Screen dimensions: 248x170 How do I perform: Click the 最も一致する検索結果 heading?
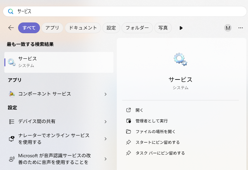pos(30,44)
